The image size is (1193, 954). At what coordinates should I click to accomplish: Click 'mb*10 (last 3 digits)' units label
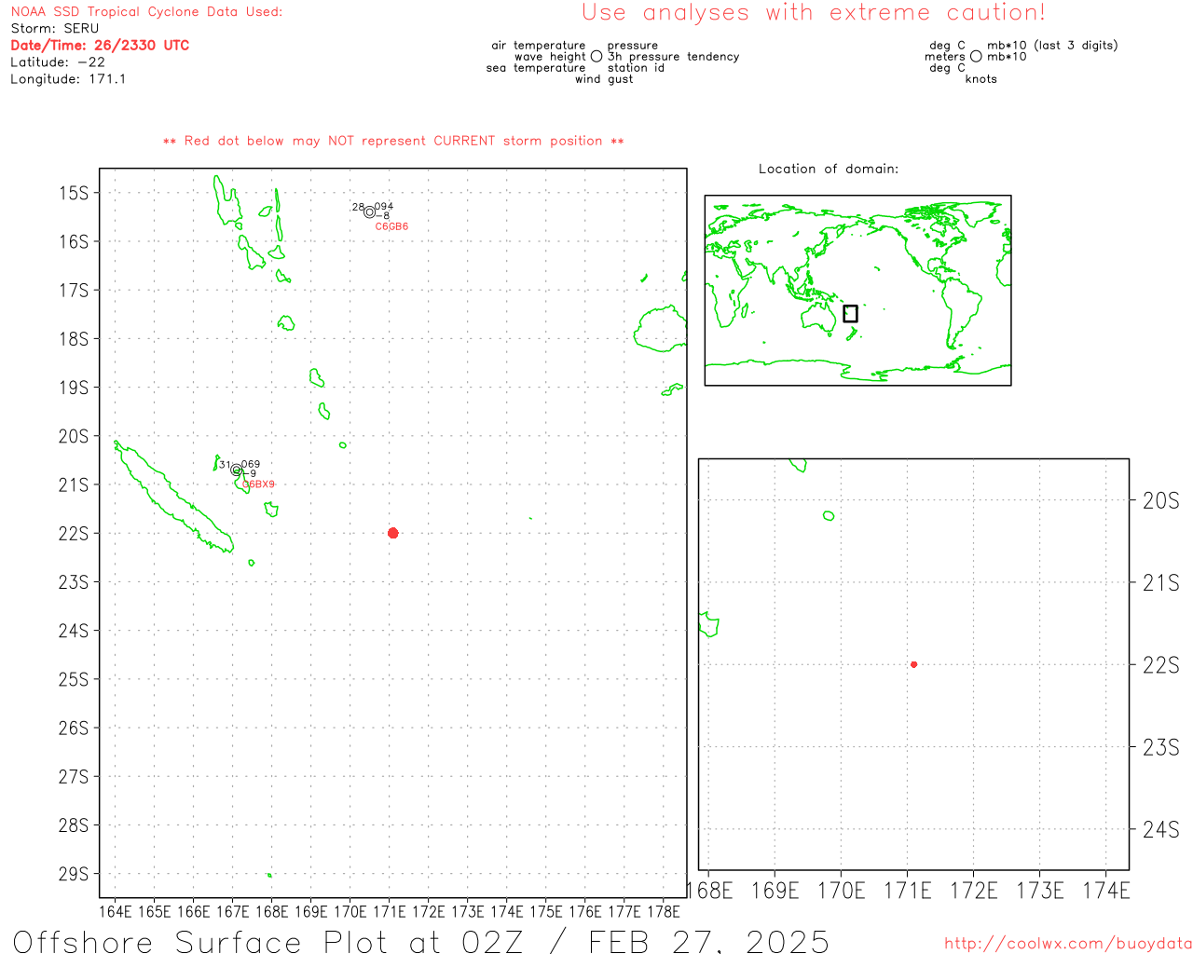pos(1052,46)
